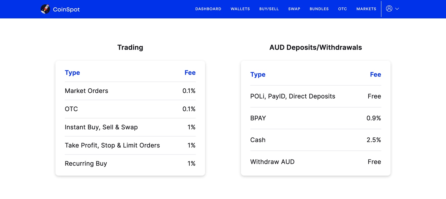The width and height of the screenshot is (446, 199).
Task: Click the Trading section heading
Action: click(130, 47)
